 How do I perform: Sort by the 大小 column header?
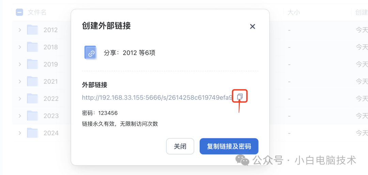pos(294,13)
